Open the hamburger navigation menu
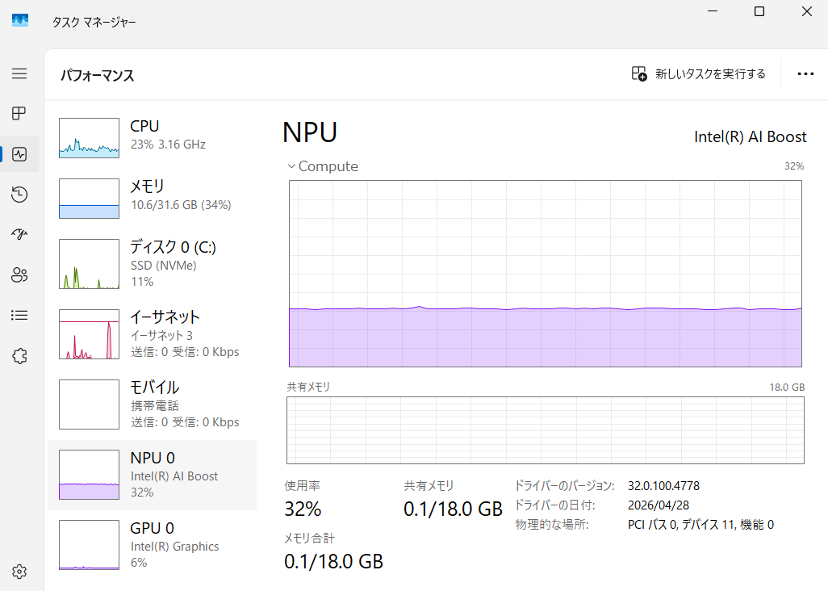The height and width of the screenshot is (591, 828). point(19,73)
